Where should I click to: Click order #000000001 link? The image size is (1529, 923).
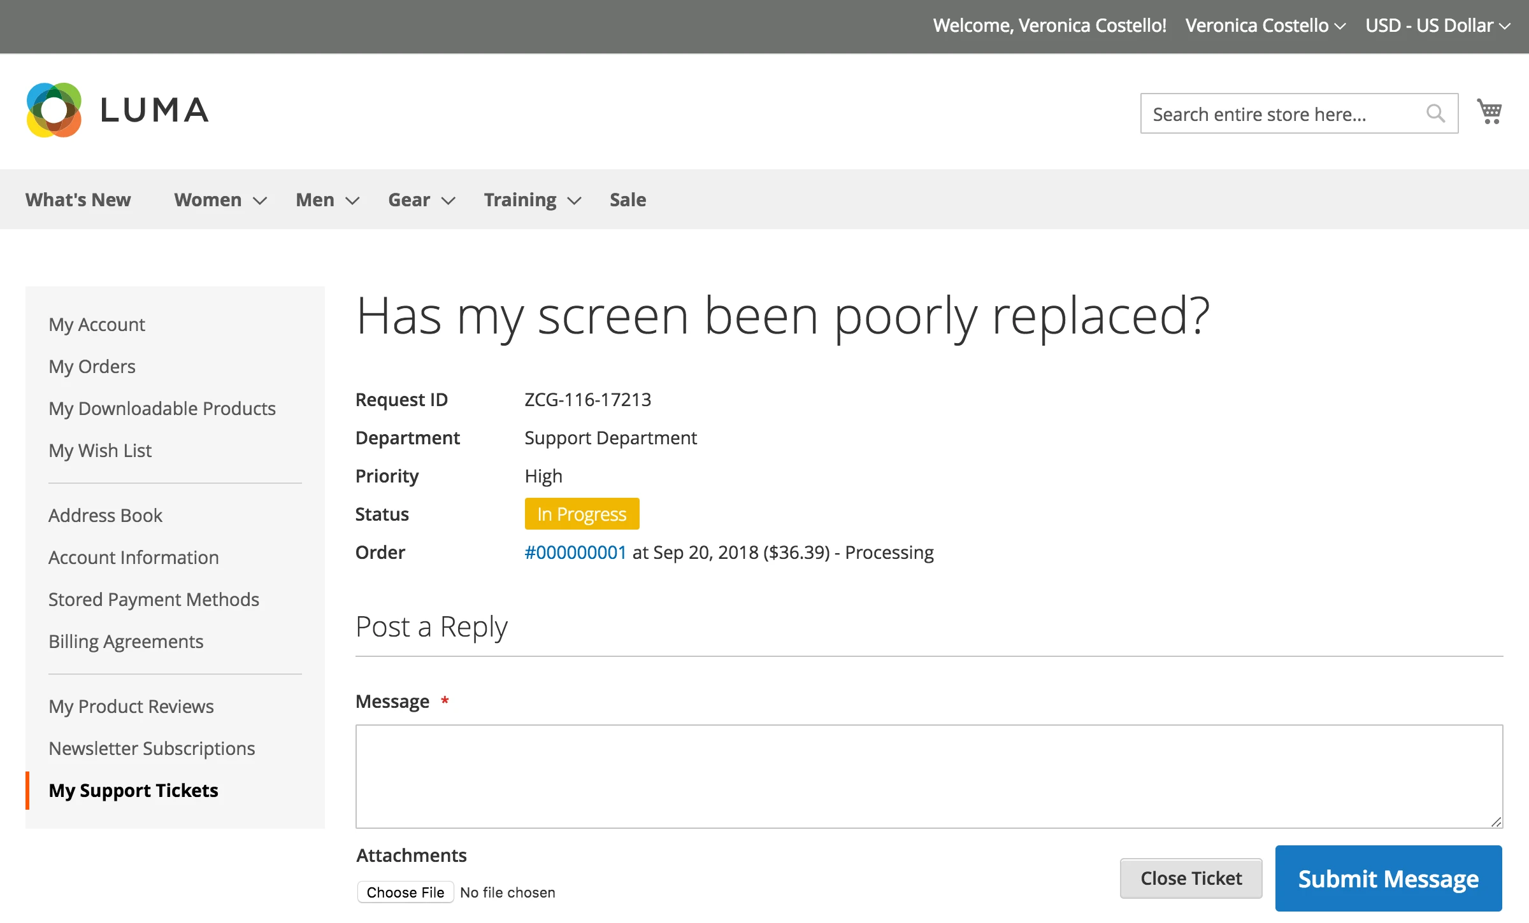(x=575, y=552)
